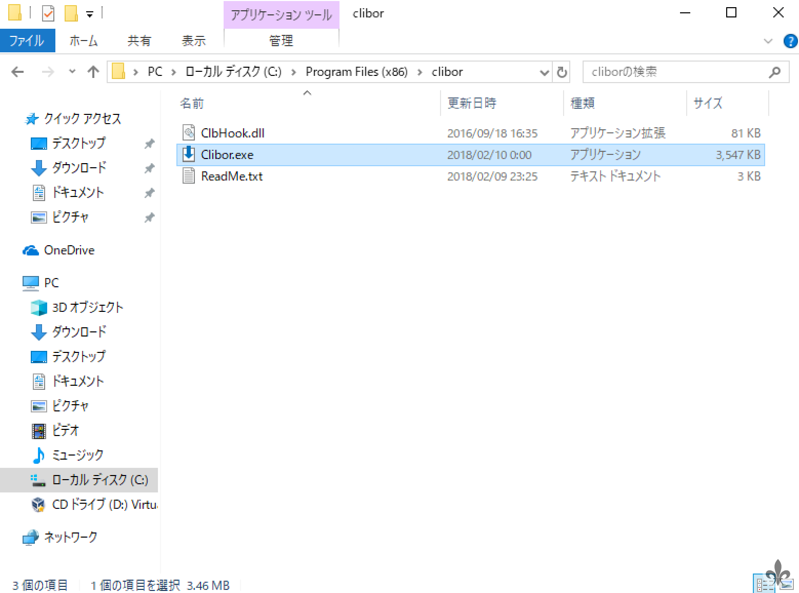Select Documents (ドキュメント) under PC in sidebar
799x593 pixels.
click(78, 381)
